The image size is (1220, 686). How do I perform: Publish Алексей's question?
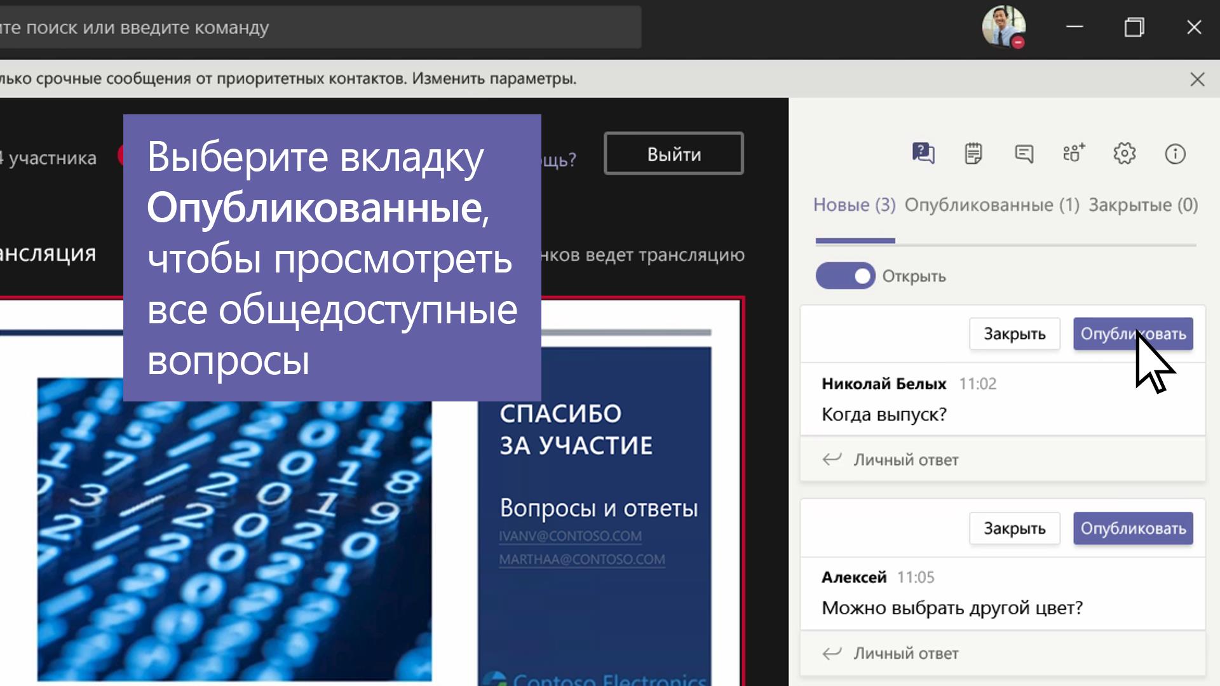(1133, 528)
